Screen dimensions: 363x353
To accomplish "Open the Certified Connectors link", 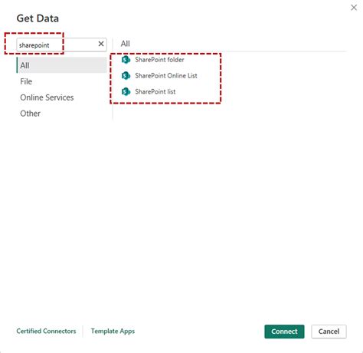I will [46, 331].
